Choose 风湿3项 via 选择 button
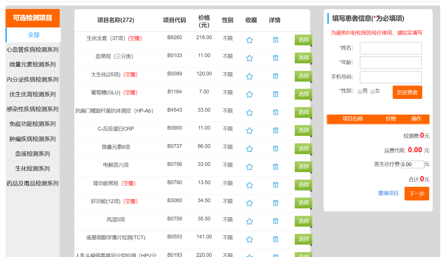This screenshot has height=257, width=446. [x=303, y=221]
